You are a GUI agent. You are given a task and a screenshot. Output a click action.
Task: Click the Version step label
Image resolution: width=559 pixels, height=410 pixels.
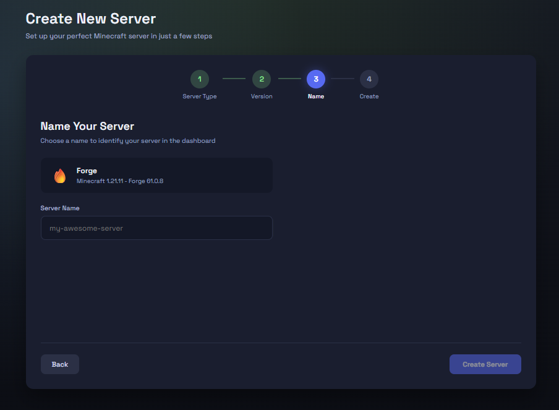(261, 96)
